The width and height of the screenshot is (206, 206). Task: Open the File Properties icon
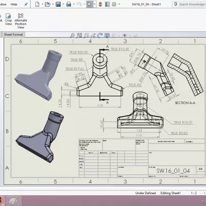107,4
